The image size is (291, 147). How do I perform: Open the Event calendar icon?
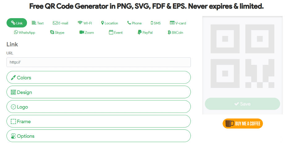tap(111, 32)
